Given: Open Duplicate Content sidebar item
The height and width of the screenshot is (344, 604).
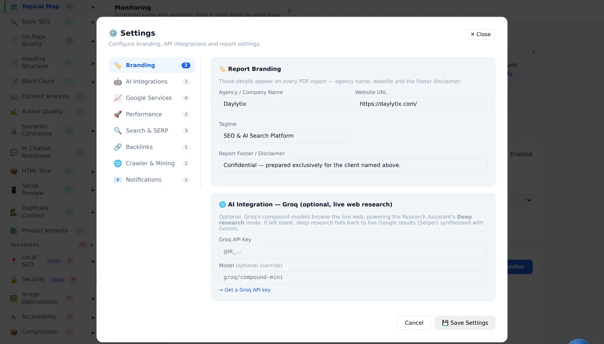Looking at the screenshot, I should click(x=35, y=212).
